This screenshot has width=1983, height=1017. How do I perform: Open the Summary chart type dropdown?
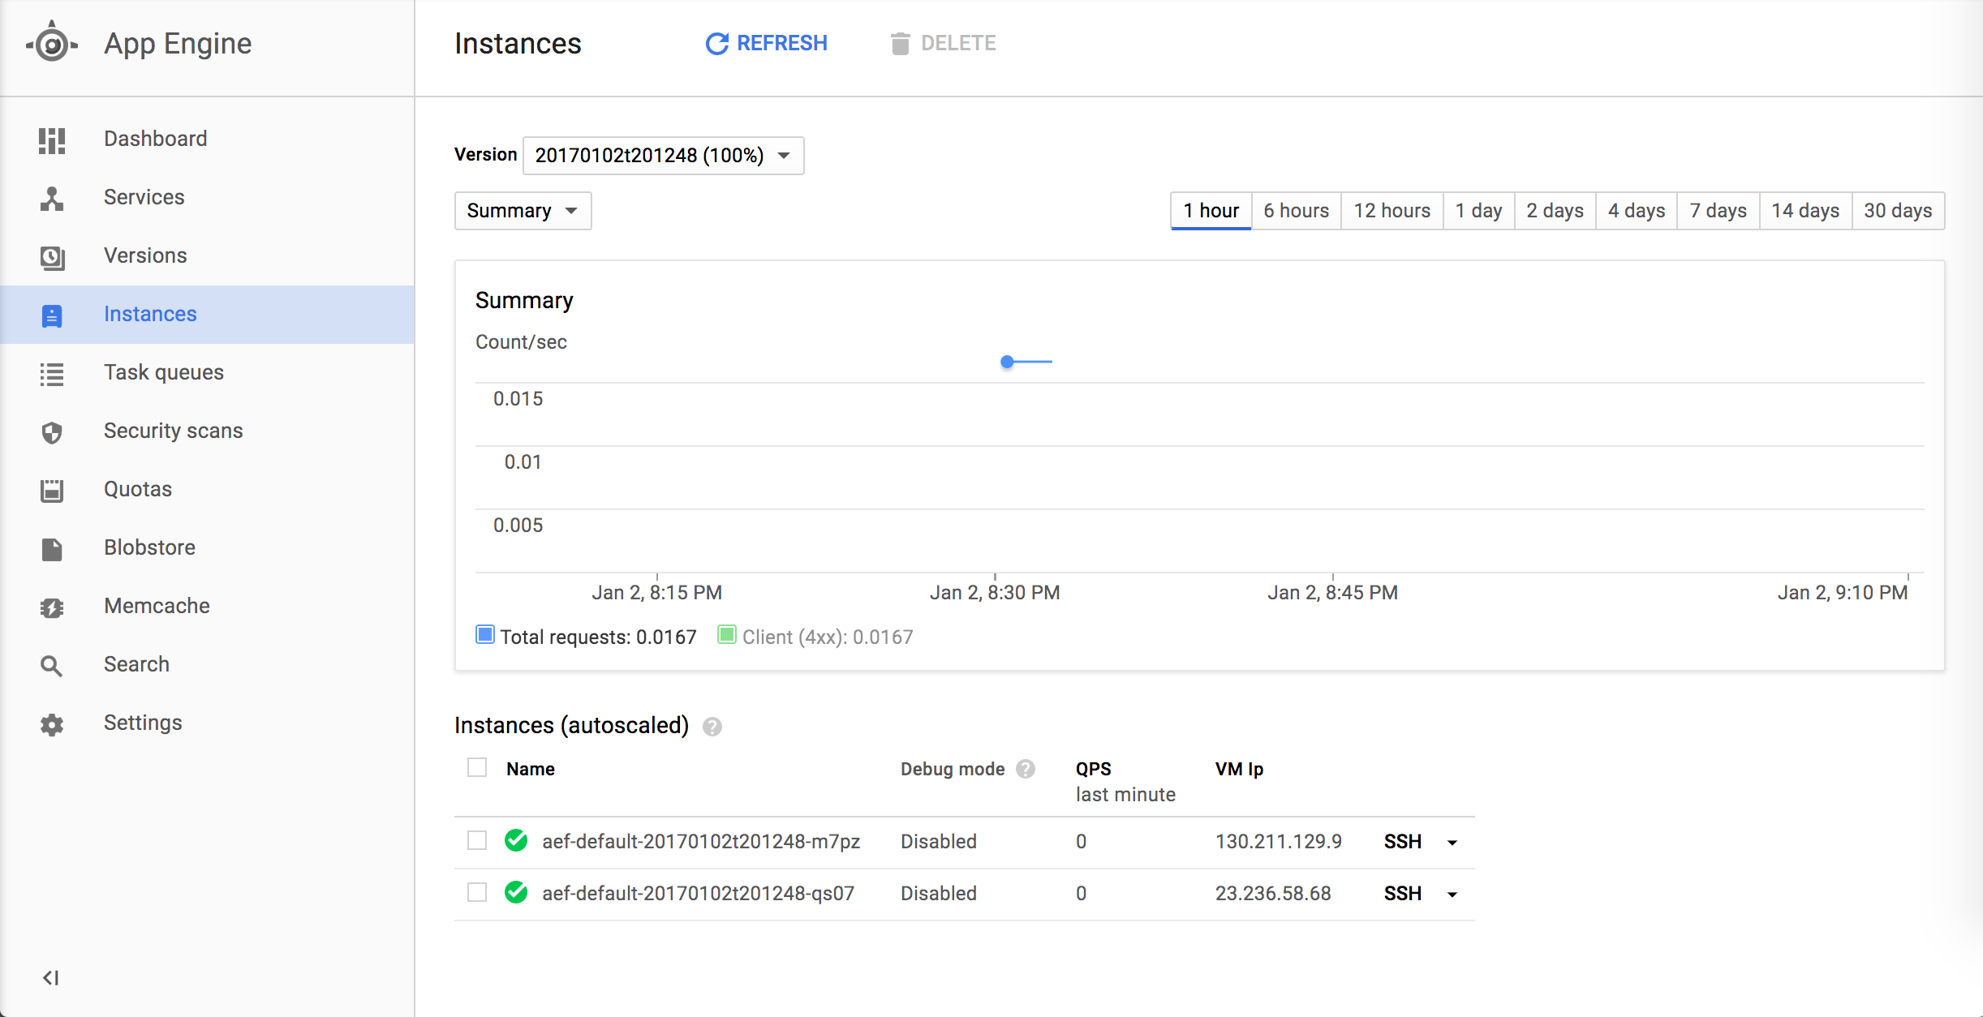[523, 211]
